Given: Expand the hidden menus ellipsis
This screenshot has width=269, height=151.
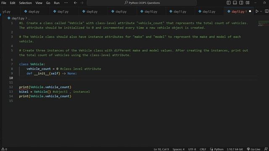Looking at the screenshot, I should point(66,3).
